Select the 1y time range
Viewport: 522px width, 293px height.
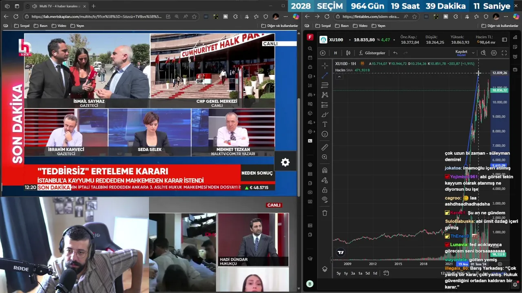tap(346, 273)
